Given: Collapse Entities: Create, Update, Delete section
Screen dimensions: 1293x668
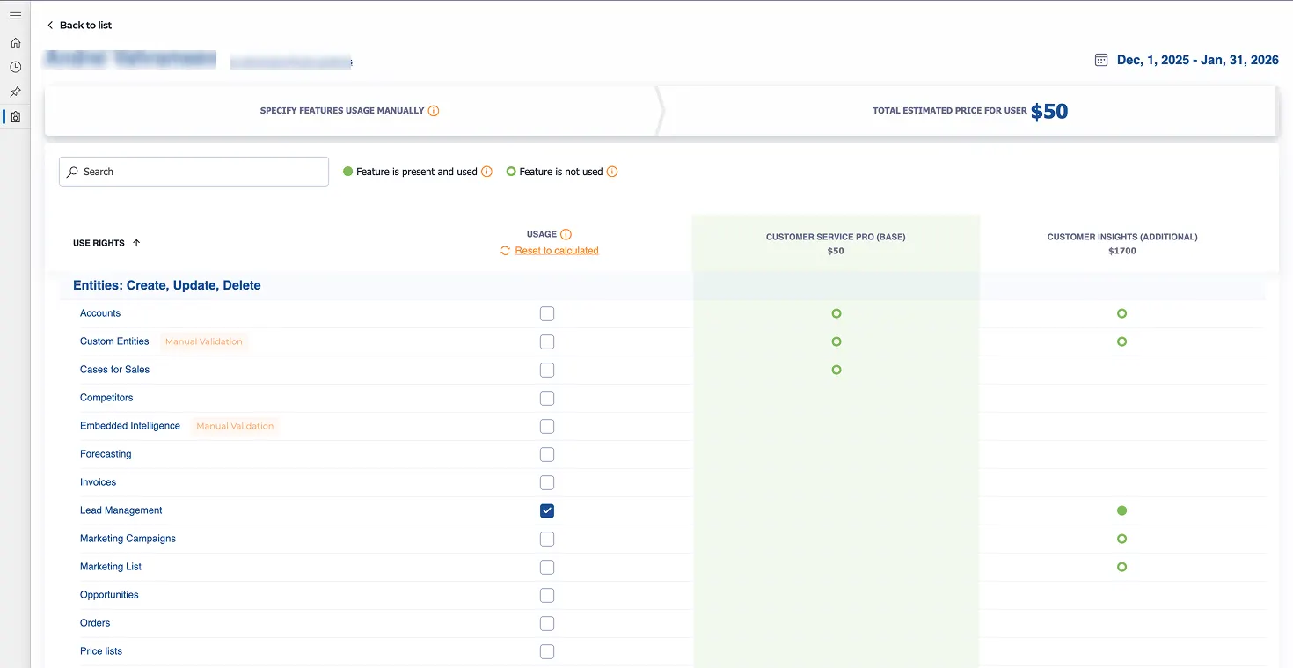Looking at the screenshot, I should click(x=167, y=285).
